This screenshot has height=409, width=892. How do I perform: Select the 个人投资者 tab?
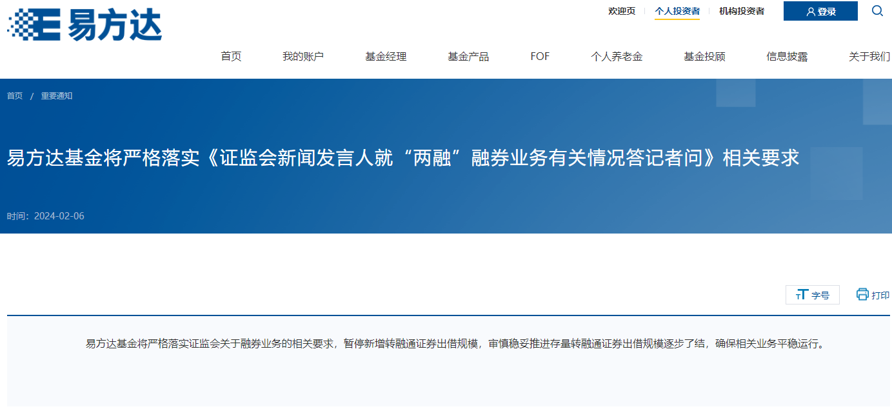coord(677,11)
